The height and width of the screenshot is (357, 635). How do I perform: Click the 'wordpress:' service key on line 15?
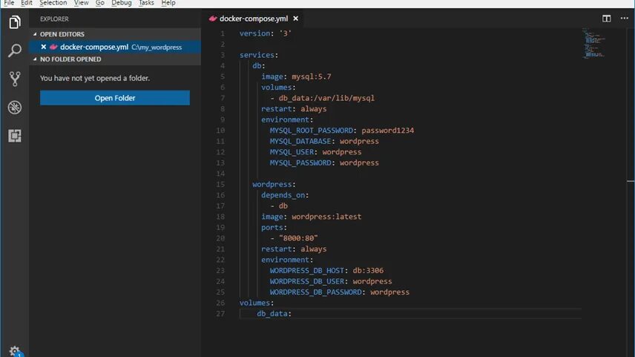(x=274, y=184)
